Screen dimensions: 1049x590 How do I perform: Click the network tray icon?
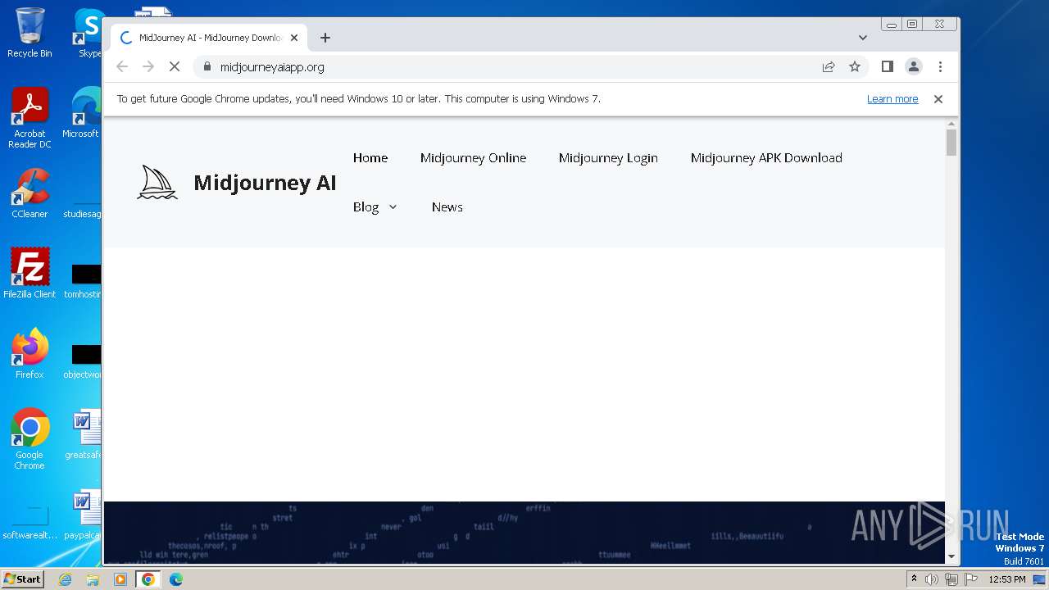[x=951, y=579]
